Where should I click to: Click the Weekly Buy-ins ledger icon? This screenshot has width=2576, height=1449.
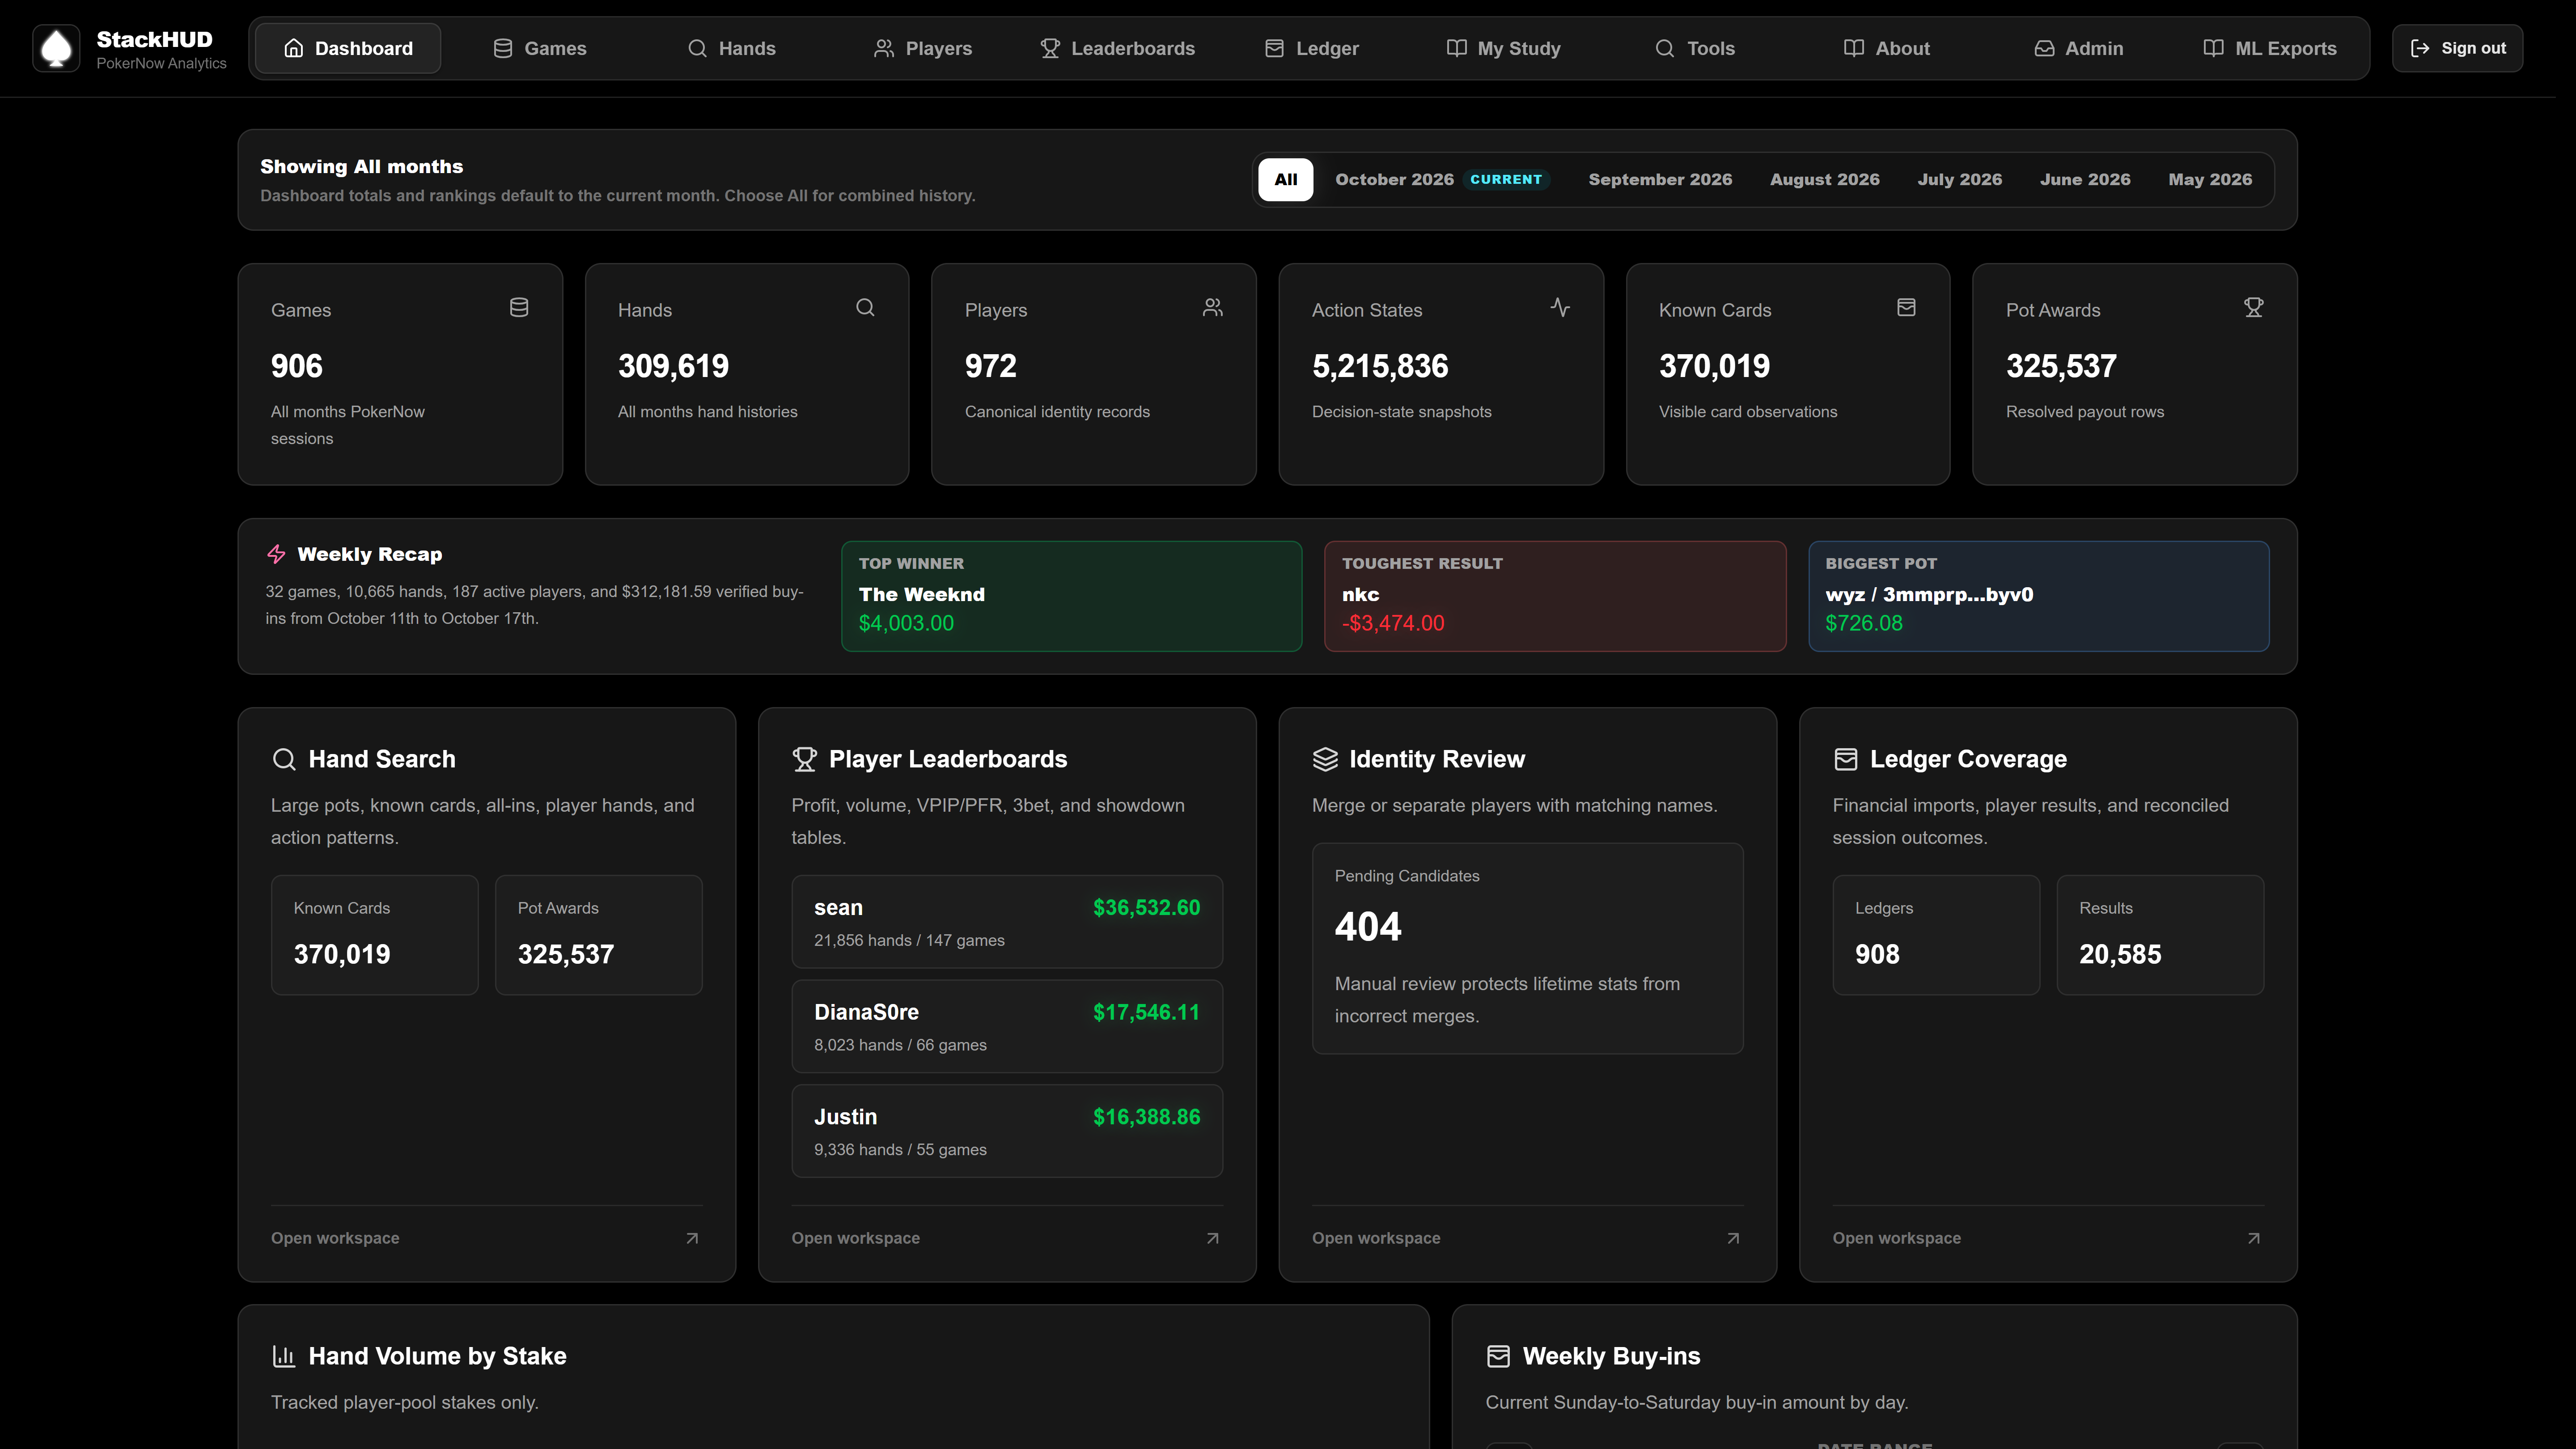[x=1498, y=1357]
